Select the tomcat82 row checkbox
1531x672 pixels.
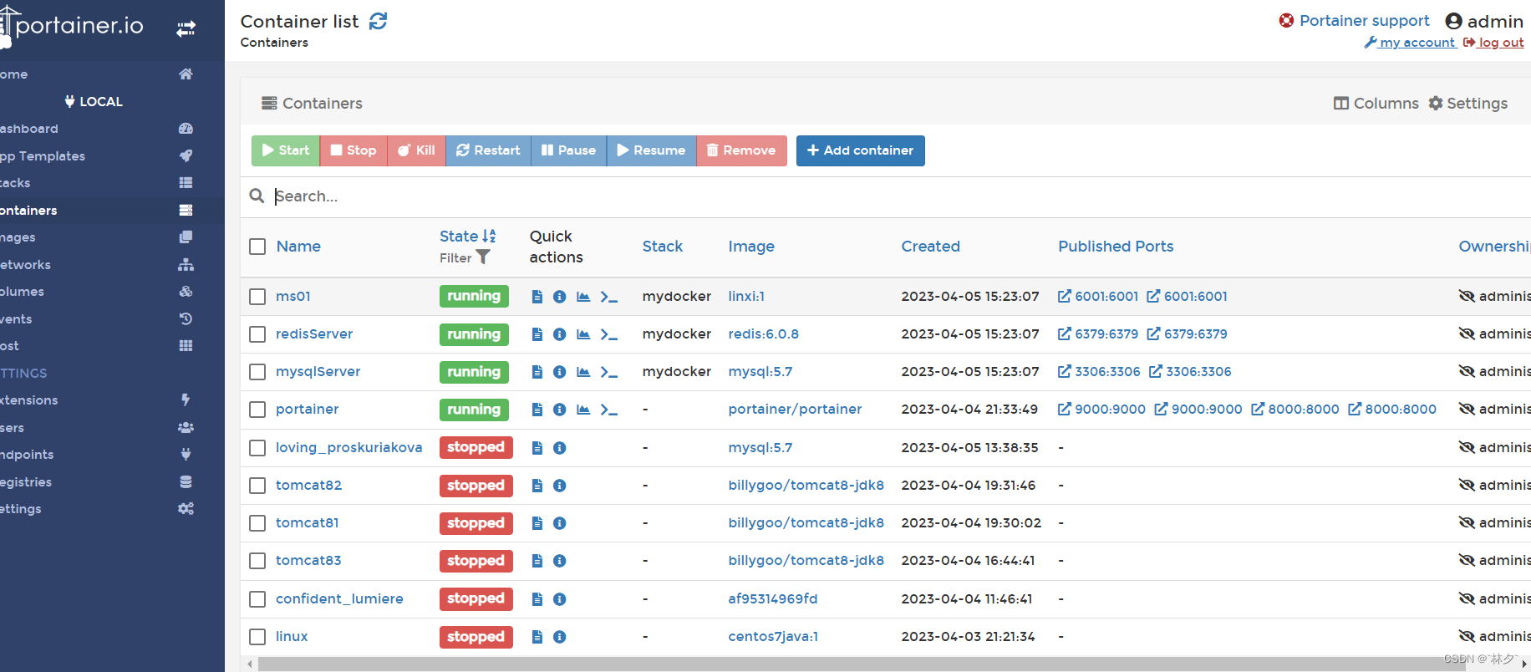257,486
